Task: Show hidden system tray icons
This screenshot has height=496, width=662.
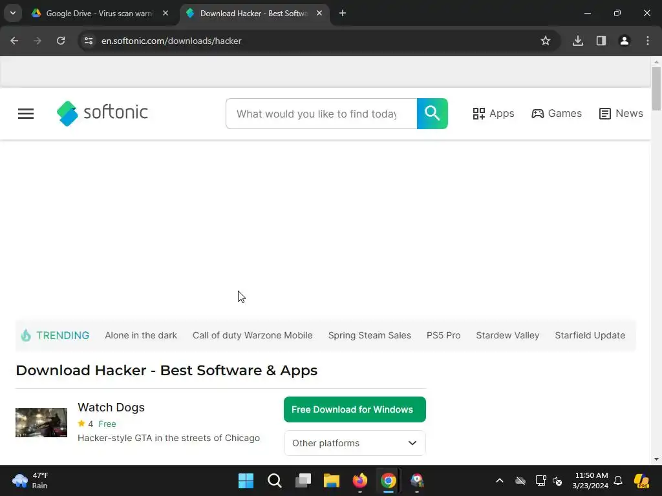Action: pos(500,480)
